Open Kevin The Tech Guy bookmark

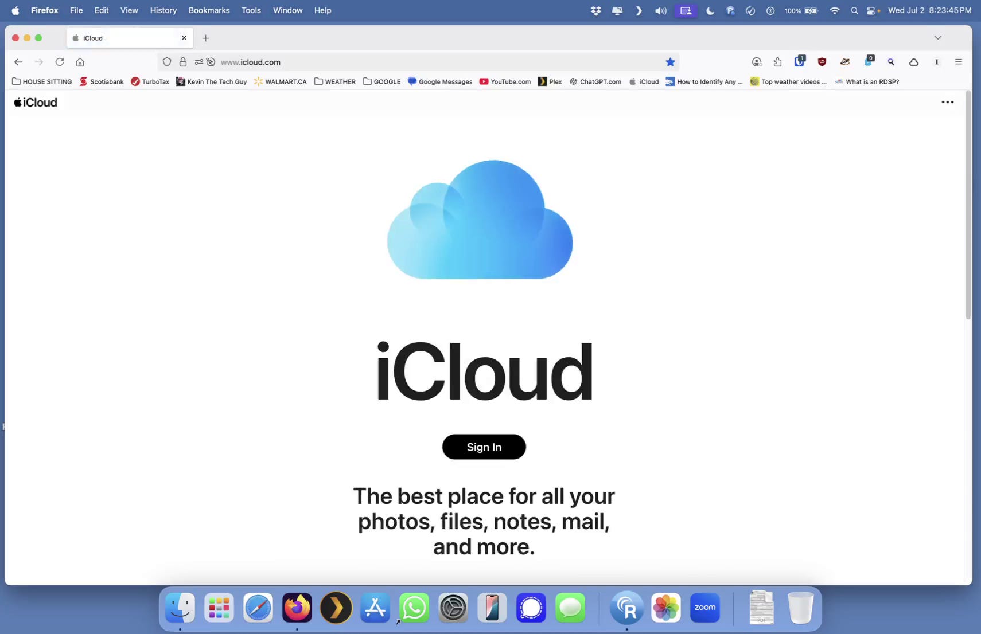(212, 81)
